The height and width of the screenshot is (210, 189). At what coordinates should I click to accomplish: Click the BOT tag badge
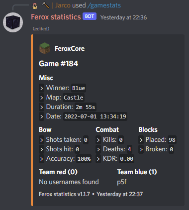coord(90,16)
